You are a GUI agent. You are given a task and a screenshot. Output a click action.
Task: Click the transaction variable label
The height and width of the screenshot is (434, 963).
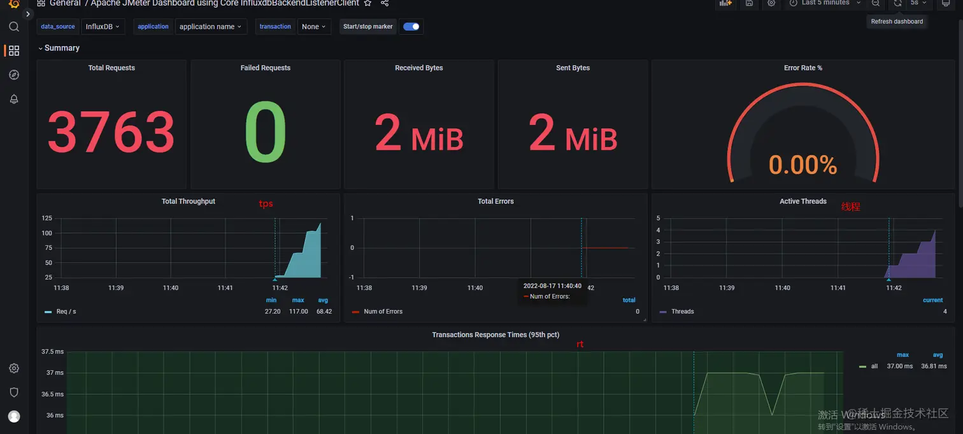(x=275, y=27)
